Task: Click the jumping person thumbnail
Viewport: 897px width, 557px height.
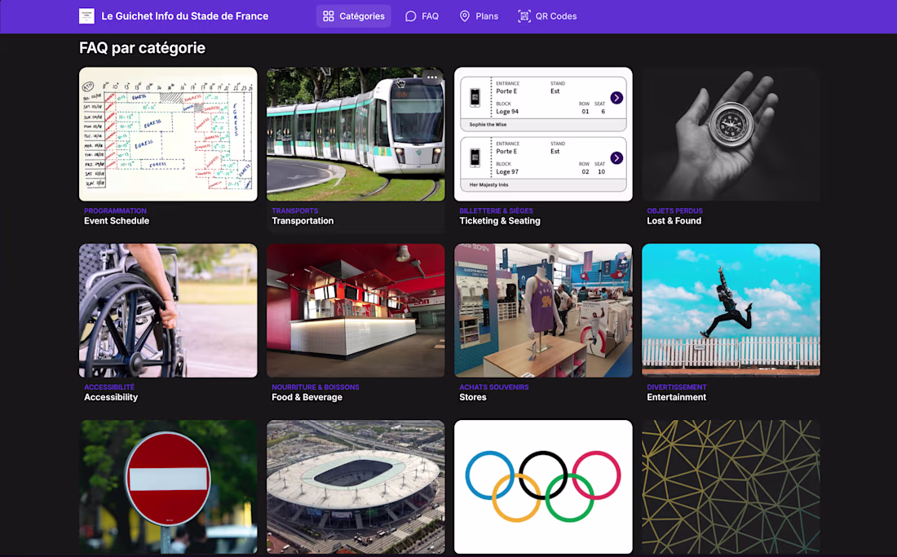Action: point(731,311)
